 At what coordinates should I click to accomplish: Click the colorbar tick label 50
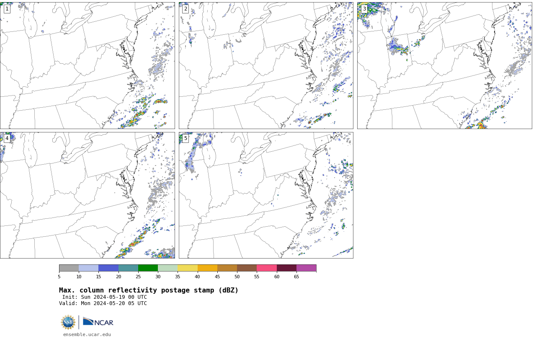[x=237, y=277]
